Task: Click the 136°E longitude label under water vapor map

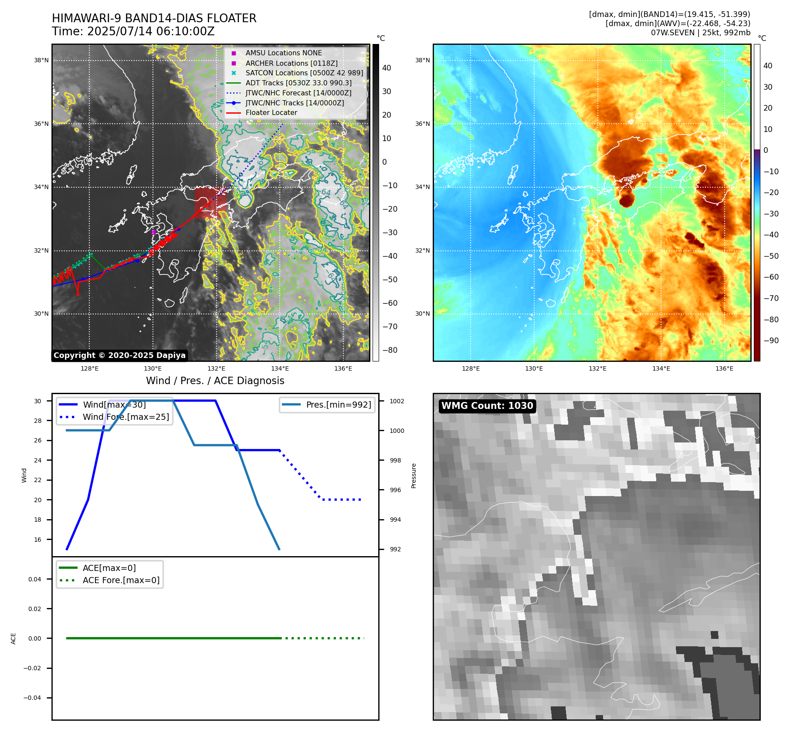Action: (724, 368)
